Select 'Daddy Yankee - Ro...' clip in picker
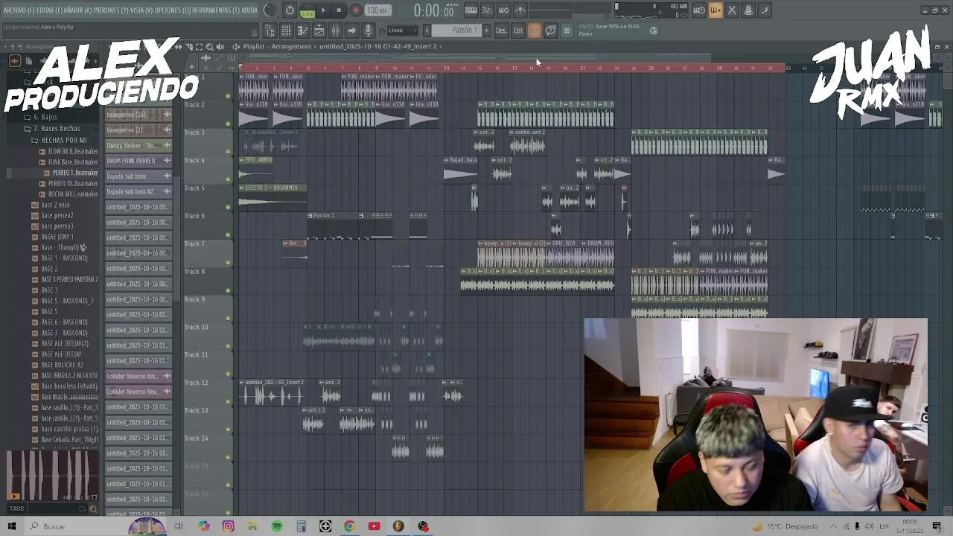 click(138, 145)
